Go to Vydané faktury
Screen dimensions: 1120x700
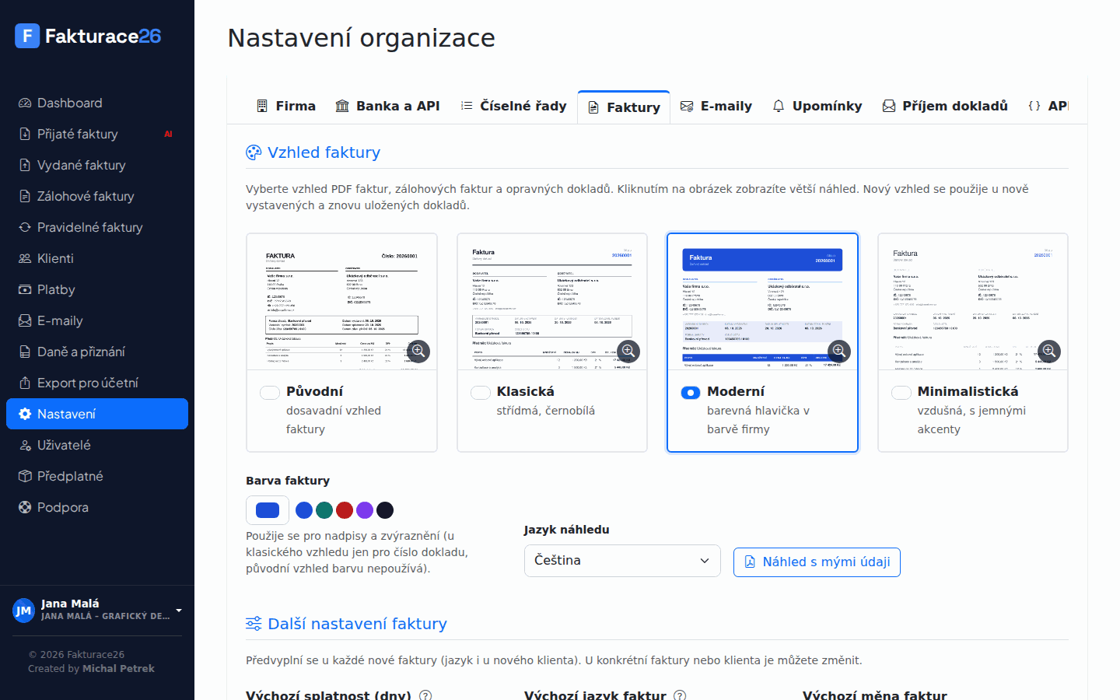point(96,165)
